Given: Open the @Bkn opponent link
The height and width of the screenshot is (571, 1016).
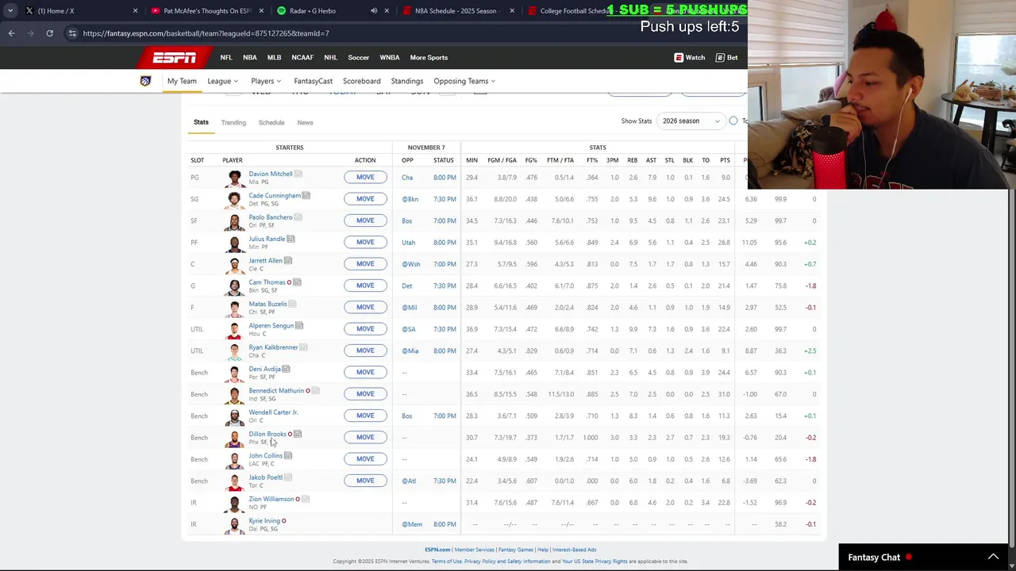Looking at the screenshot, I should [x=410, y=199].
